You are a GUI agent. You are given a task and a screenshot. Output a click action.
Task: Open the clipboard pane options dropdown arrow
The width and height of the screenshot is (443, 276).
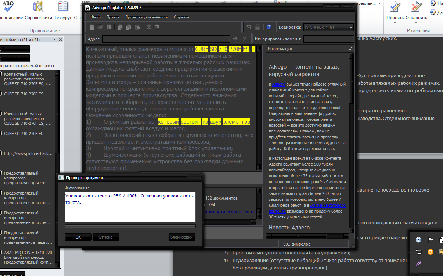[55, 39]
